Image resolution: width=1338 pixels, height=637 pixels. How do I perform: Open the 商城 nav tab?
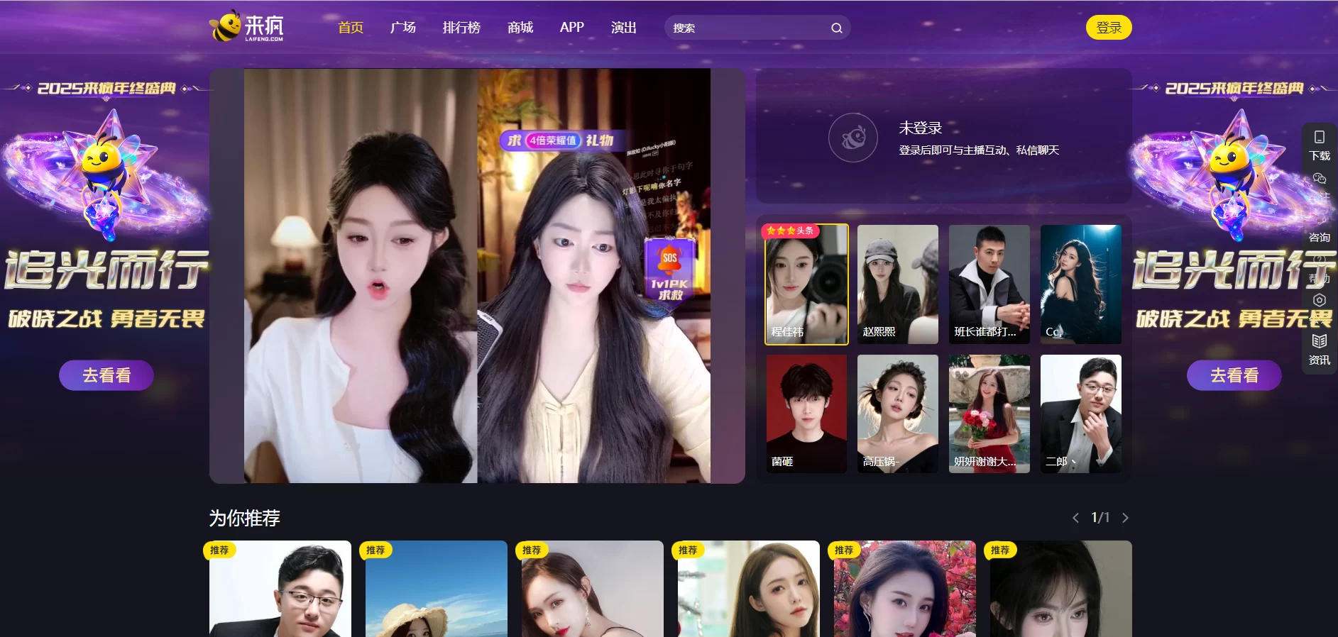pos(520,28)
